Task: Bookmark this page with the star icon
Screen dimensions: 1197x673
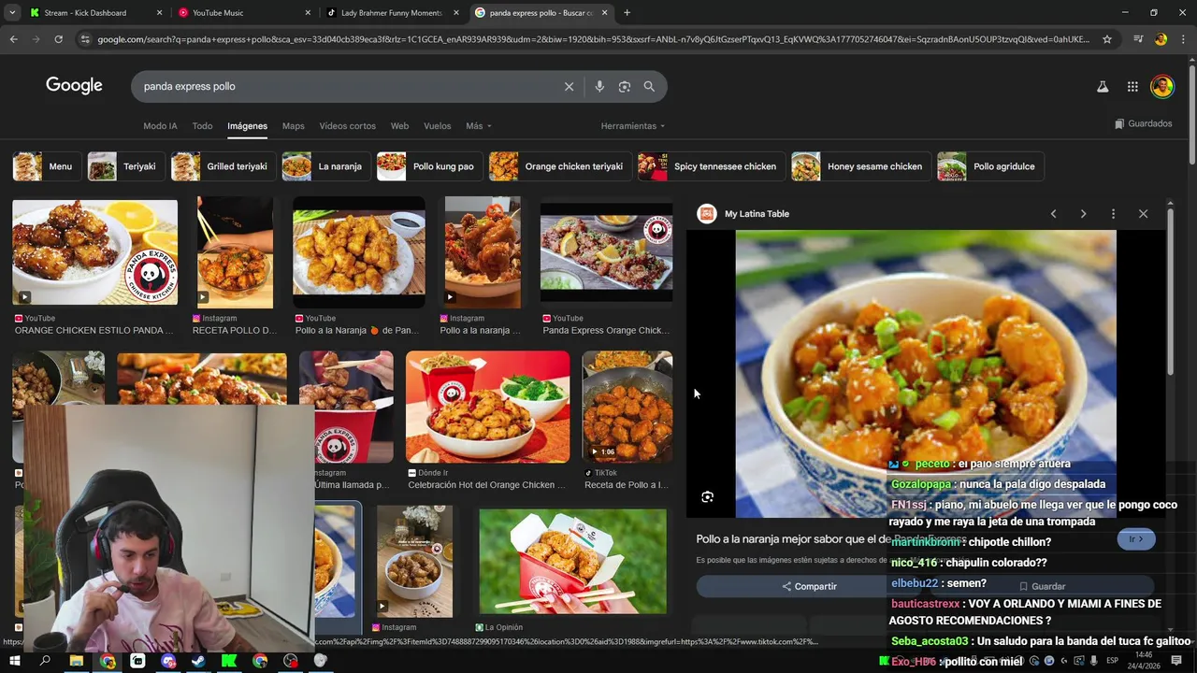Action: click(x=1107, y=39)
